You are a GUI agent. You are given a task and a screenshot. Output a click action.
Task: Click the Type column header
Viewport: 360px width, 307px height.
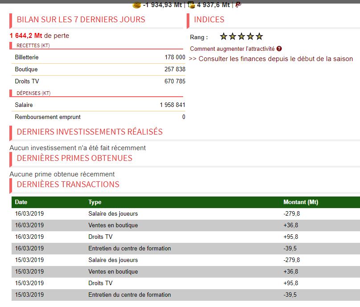pos(95,202)
